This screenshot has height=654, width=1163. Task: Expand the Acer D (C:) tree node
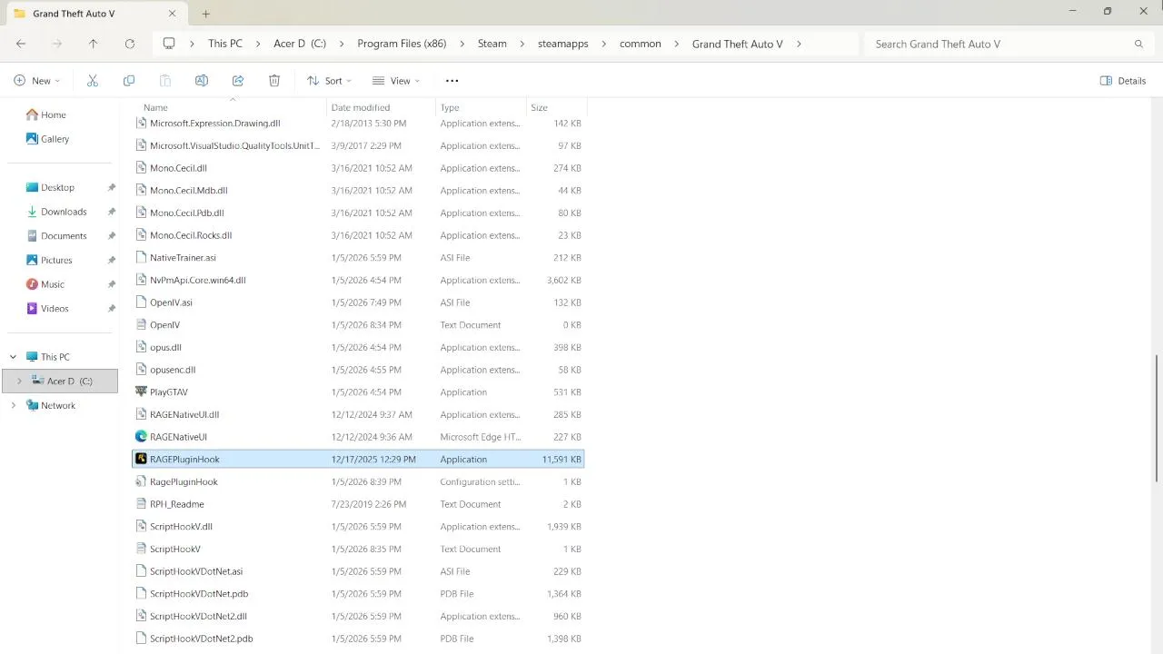pos(19,381)
